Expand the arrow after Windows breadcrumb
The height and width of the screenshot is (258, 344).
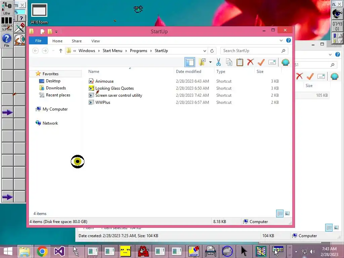pos(99,51)
